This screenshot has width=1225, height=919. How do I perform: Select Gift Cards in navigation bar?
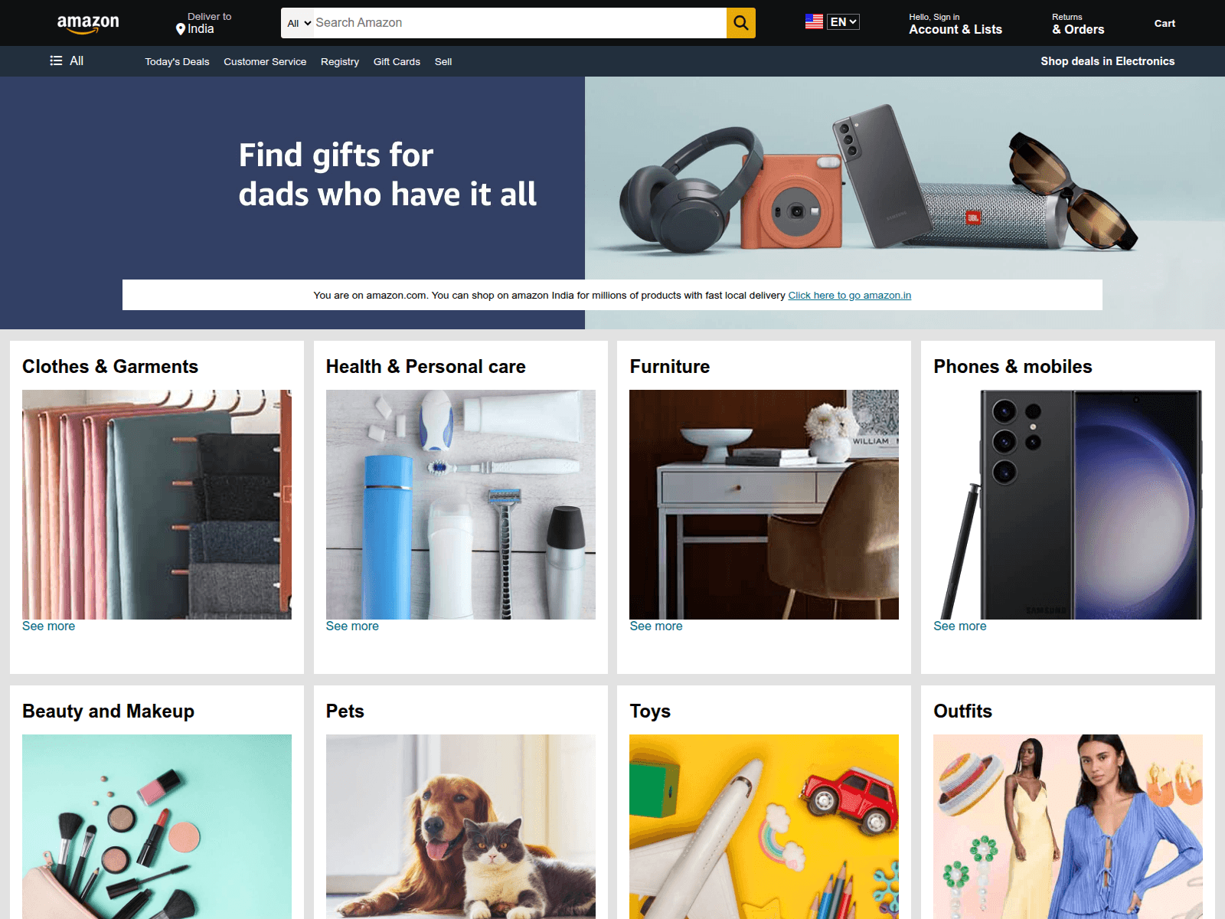397,62
